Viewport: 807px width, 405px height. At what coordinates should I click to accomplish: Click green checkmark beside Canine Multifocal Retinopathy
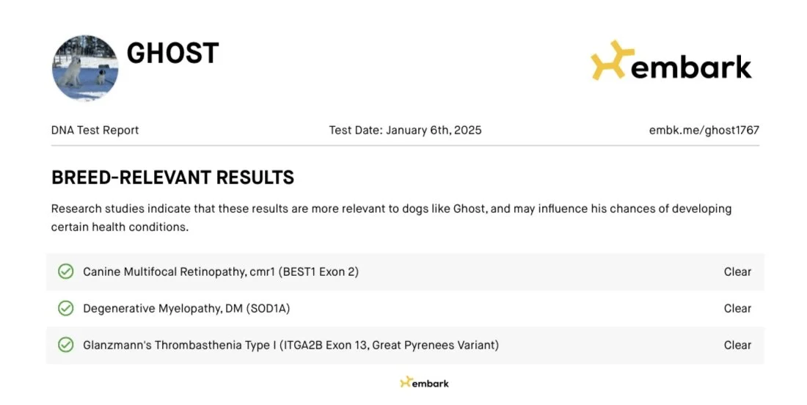pos(66,271)
